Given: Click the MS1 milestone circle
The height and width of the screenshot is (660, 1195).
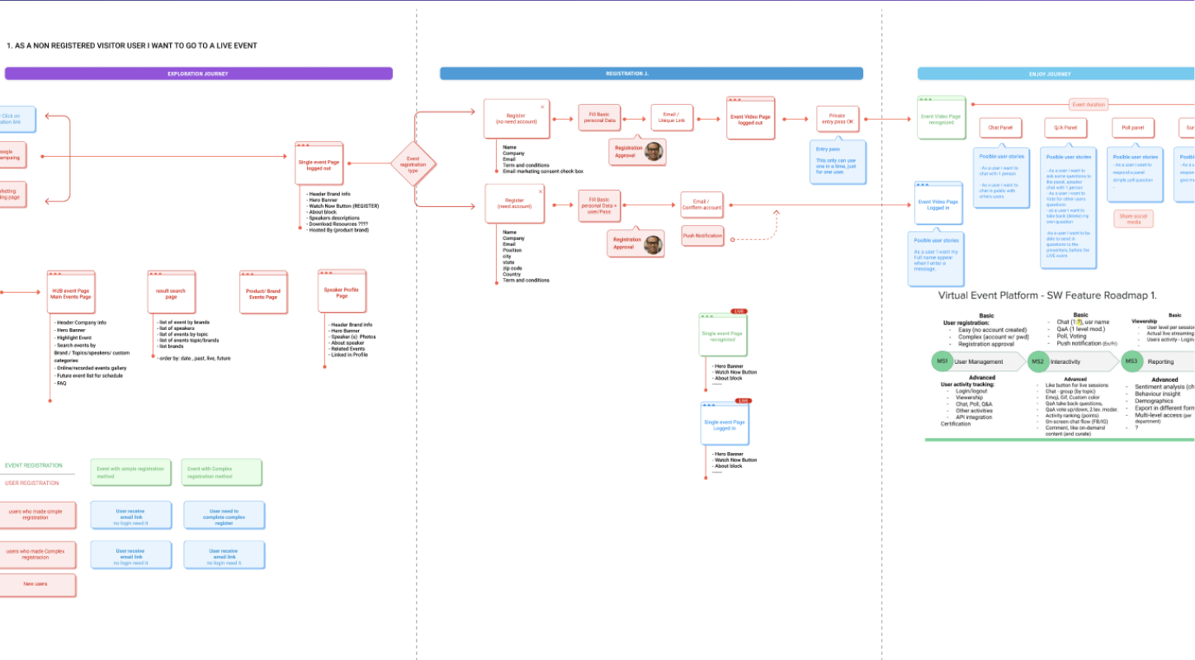Looking at the screenshot, I should pos(942,361).
